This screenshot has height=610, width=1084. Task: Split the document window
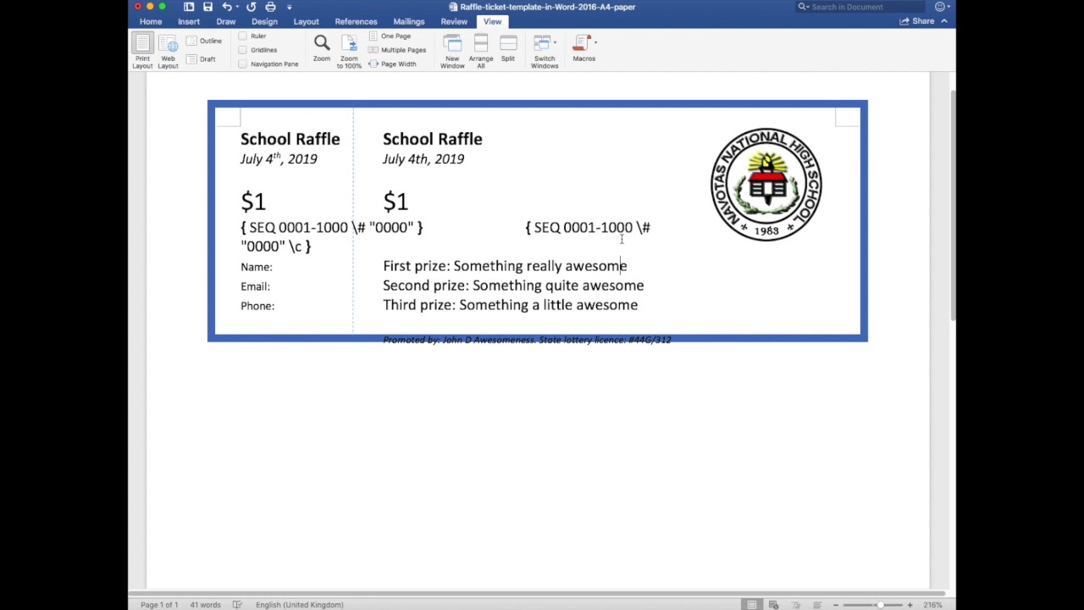[508, 48]
